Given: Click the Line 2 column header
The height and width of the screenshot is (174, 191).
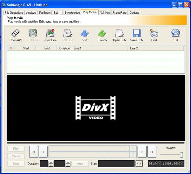Looking at the screenshot, I should 156,48.
